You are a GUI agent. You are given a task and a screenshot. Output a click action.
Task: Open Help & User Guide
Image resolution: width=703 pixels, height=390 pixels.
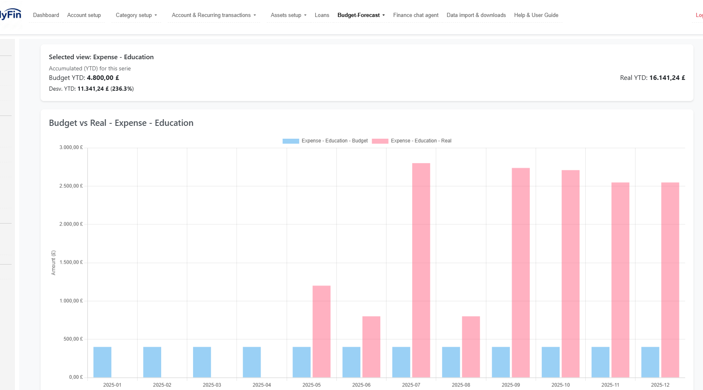tap(536, 15)
